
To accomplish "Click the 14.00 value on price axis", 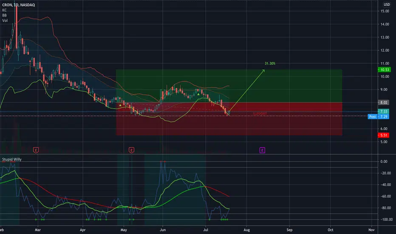I will tap(385, 24).
